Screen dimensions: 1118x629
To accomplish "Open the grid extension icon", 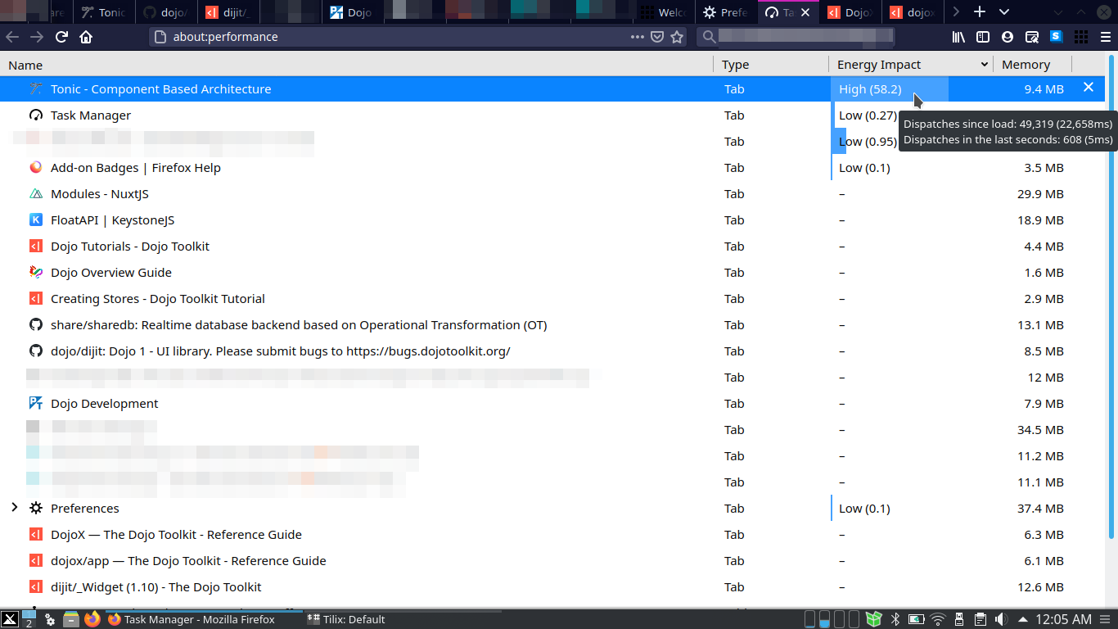I will pyautogui.click(x=1081, y=37).
